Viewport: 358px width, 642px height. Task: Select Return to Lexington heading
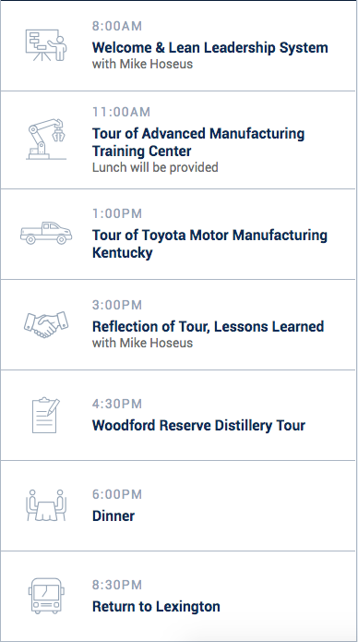tap(156, 606)
